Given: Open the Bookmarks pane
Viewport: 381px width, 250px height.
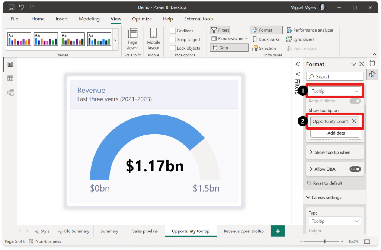Looking at the screenshot, I should pos(266,39).
